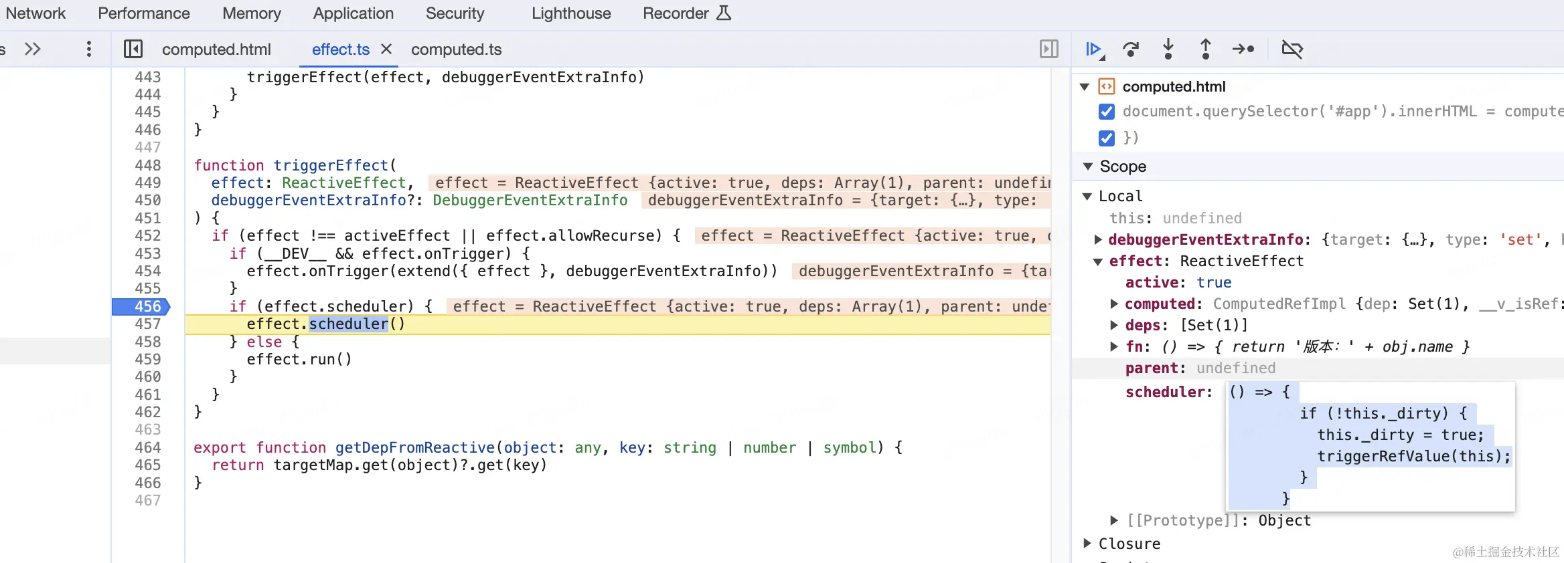Collapse computed.html breakpoints group

click(x=1085, y=87)
